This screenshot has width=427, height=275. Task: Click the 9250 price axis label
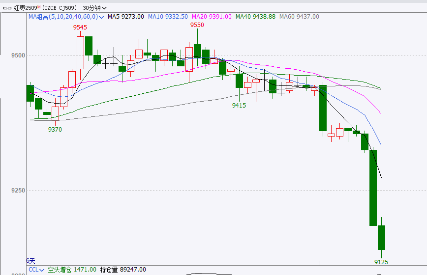pos(18,191)
